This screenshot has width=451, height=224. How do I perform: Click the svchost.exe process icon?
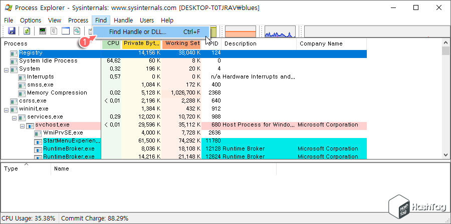pyautogui.click(x=30, y=125)
